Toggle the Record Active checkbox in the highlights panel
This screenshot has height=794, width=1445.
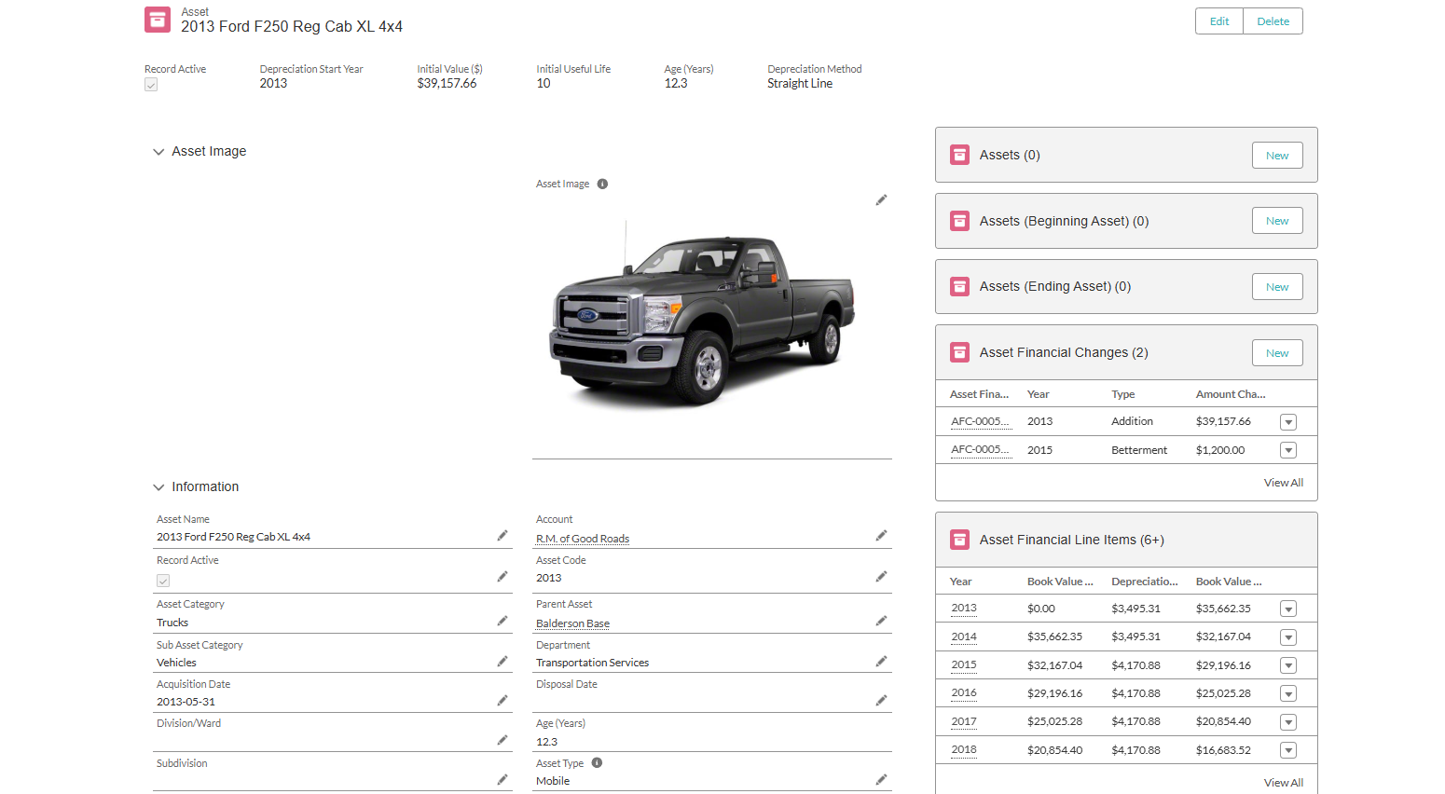(x=151, y=85)
